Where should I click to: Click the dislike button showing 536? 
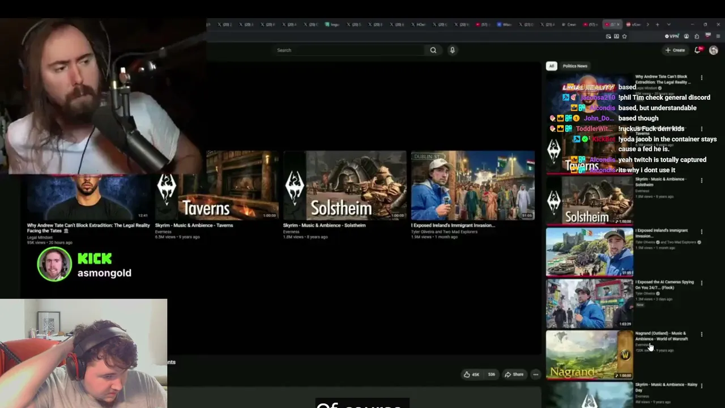click(x=491, y=374)
